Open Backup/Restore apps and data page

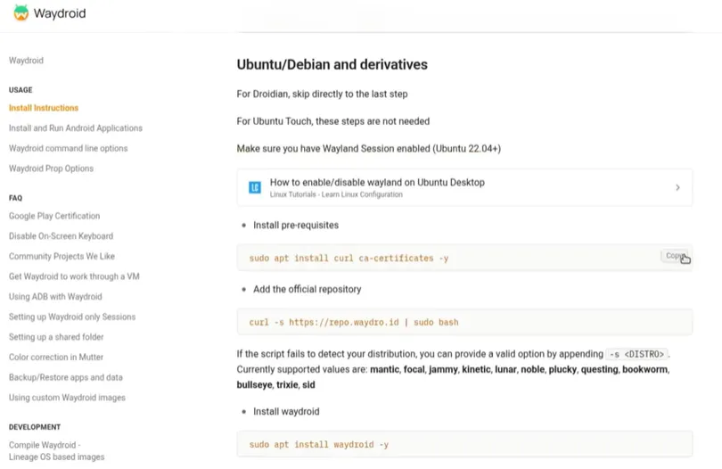pyautogui.click(x=66, y=377)
